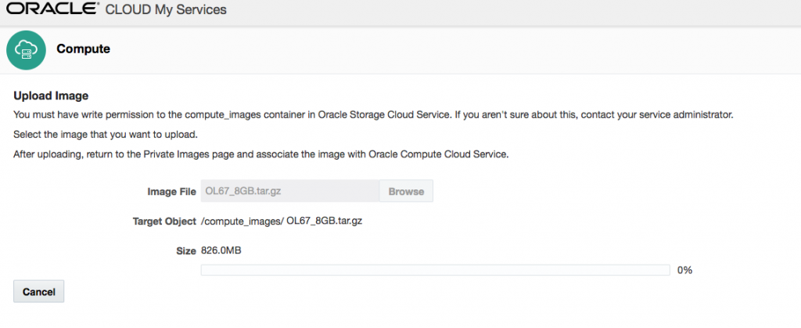Open CLOUD My Services header link
801x328 pixels.
[166, 10]
